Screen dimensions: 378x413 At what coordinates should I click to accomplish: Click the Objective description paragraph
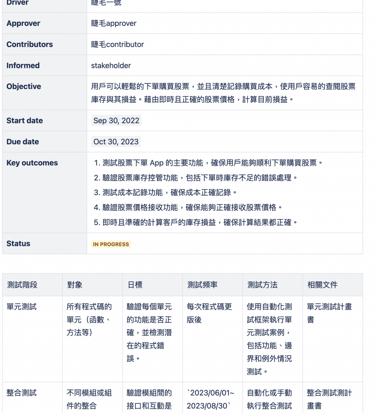point(223,93)
